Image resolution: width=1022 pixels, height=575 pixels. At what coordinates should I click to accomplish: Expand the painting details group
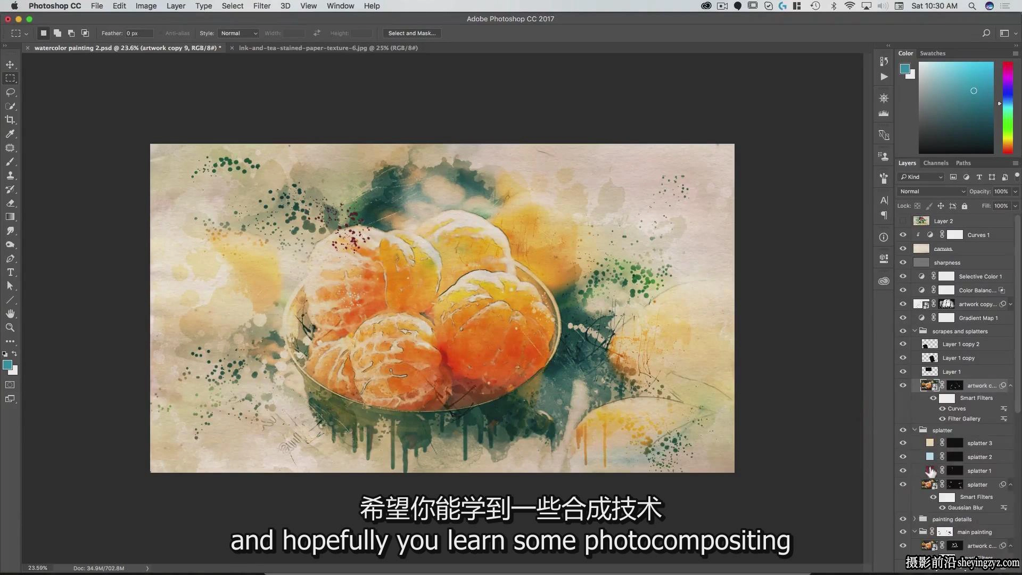click(915, 519)
